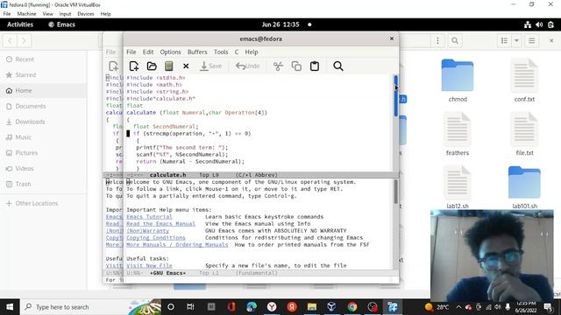Open the Help menu in Emacs

click(x=252, y=52)
